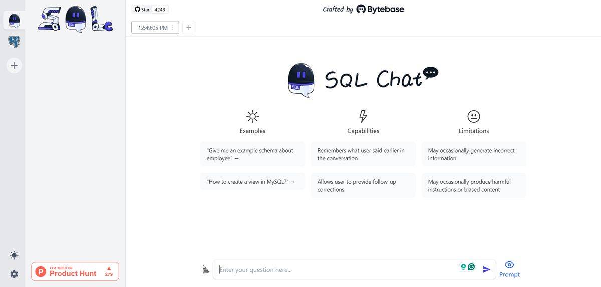Screen dimensions: 601x287
Task: Click the Examples sun icon
Action: tap(252, 117)
